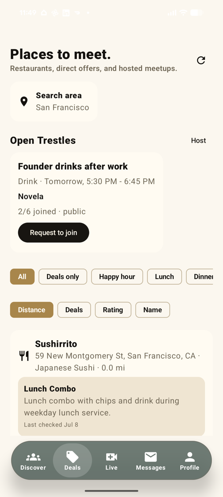Tap the location pin icon
Image resolution: width=223 pixels, height=497 pixels.
click(x=24, y=101)
